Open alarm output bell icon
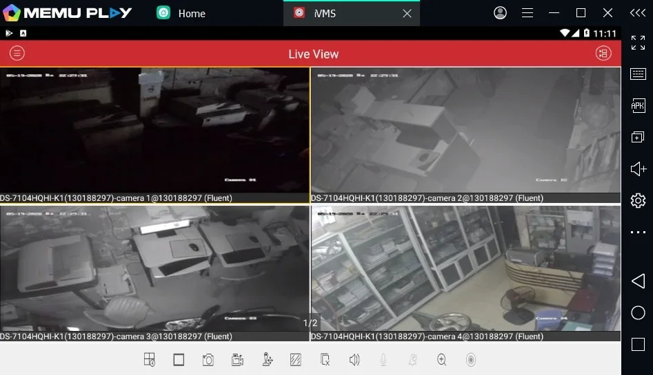Screen dimensions: 653x375 (x=412, y=360)
